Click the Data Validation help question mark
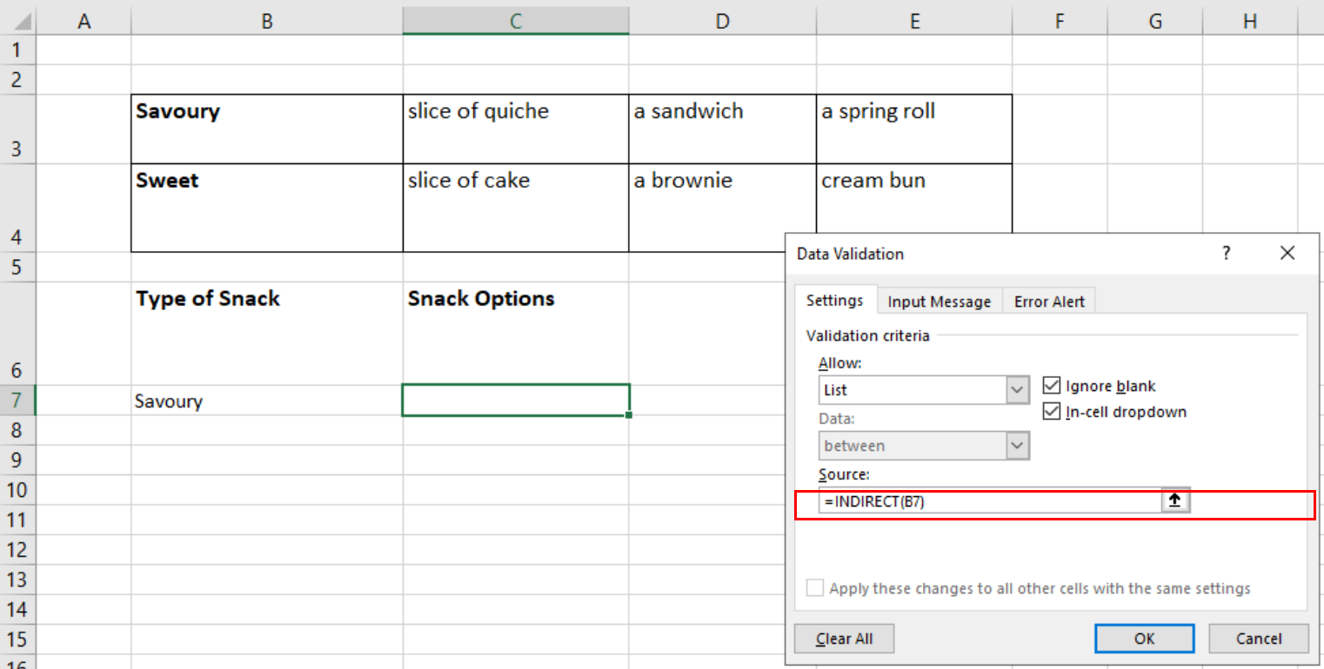The height and width of the screenshot is (669, 1324). pyautogui.click(x=1226, y=253)
